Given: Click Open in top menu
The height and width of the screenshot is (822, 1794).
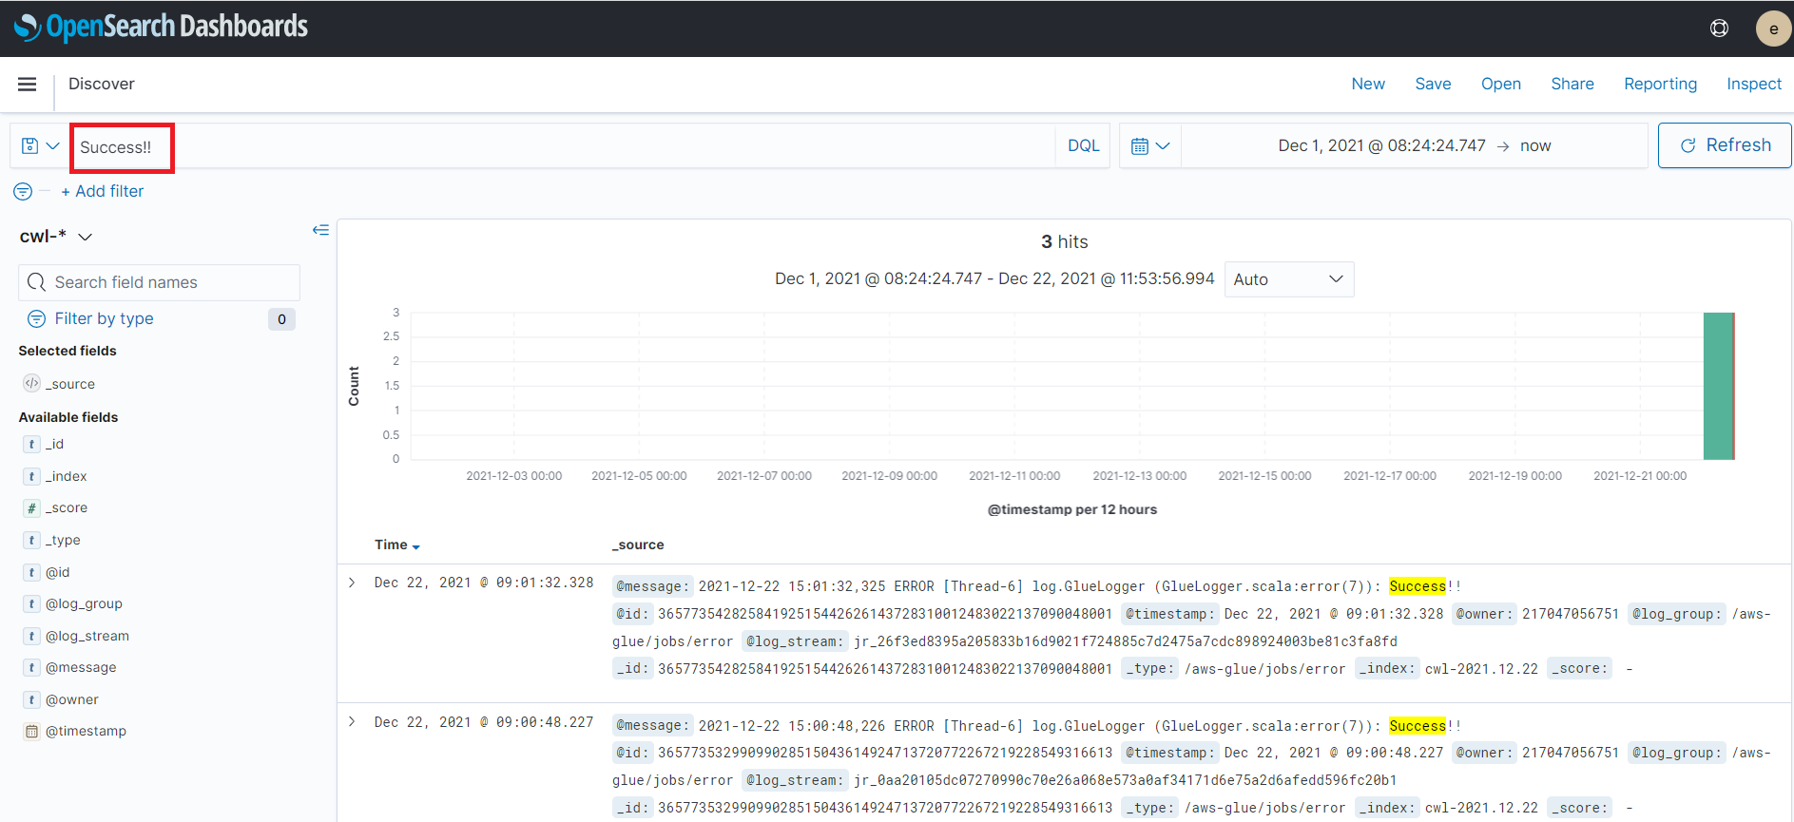Looking at the screenshot, I should 1501,84.
